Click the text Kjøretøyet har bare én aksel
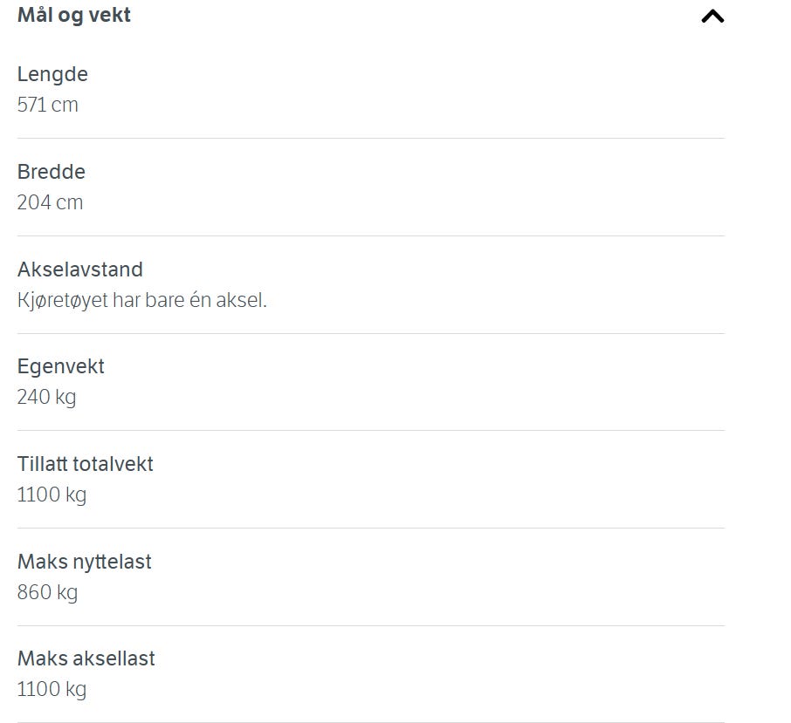 click(x=142, y=300)
